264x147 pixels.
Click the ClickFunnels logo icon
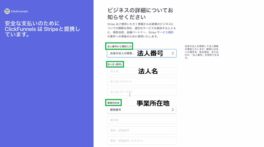click(x=7, y=11)
